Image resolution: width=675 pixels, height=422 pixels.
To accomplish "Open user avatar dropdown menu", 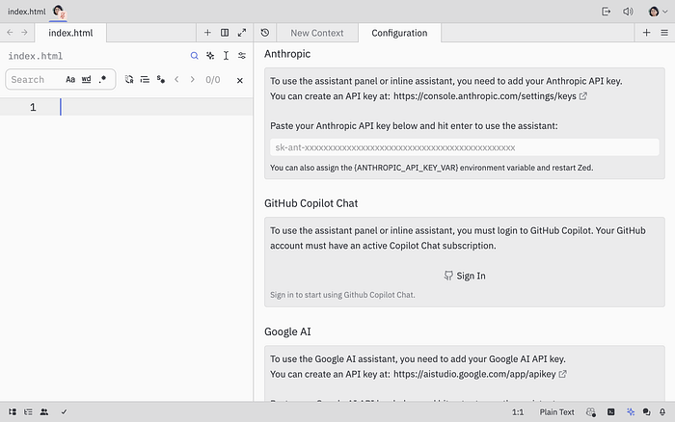I will pyautogui.click(x=659, y=12).
